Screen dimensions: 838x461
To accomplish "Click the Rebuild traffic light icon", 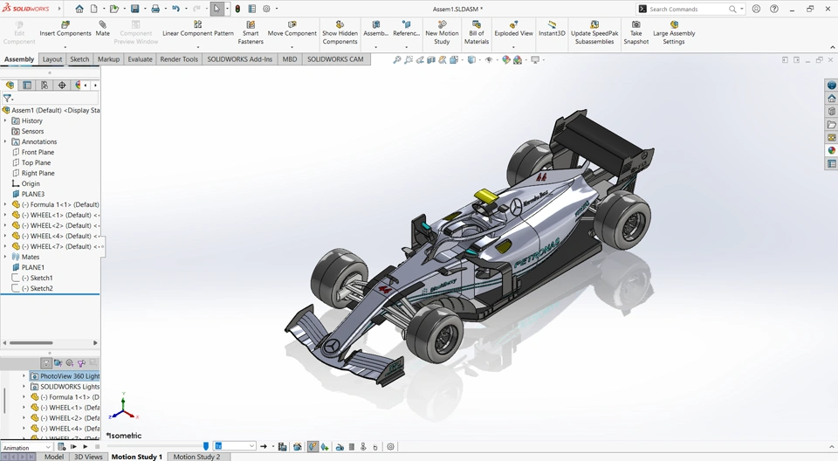I will click(x=237, y=9).
